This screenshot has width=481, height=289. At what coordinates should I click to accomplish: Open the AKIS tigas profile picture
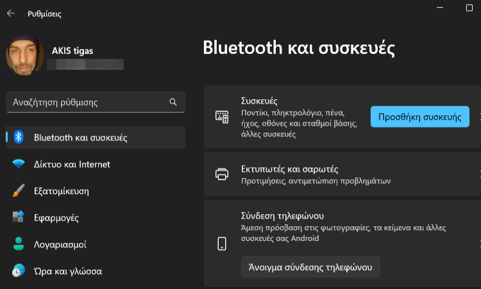tap(25, 56)
